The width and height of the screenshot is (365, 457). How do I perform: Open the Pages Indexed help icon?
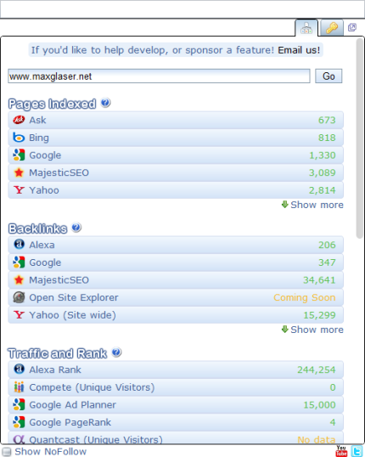click(x=105, y=103)
